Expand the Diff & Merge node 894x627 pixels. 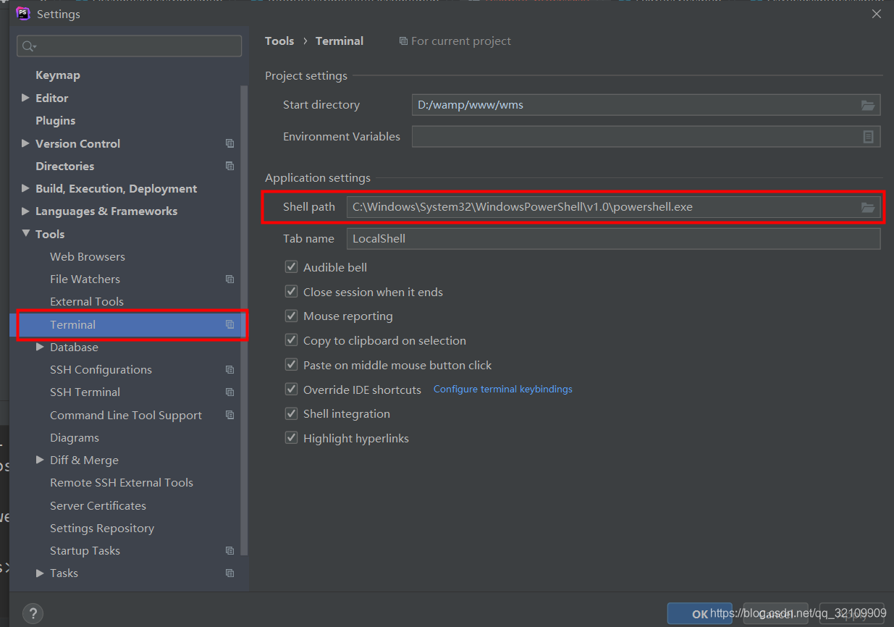40,460
